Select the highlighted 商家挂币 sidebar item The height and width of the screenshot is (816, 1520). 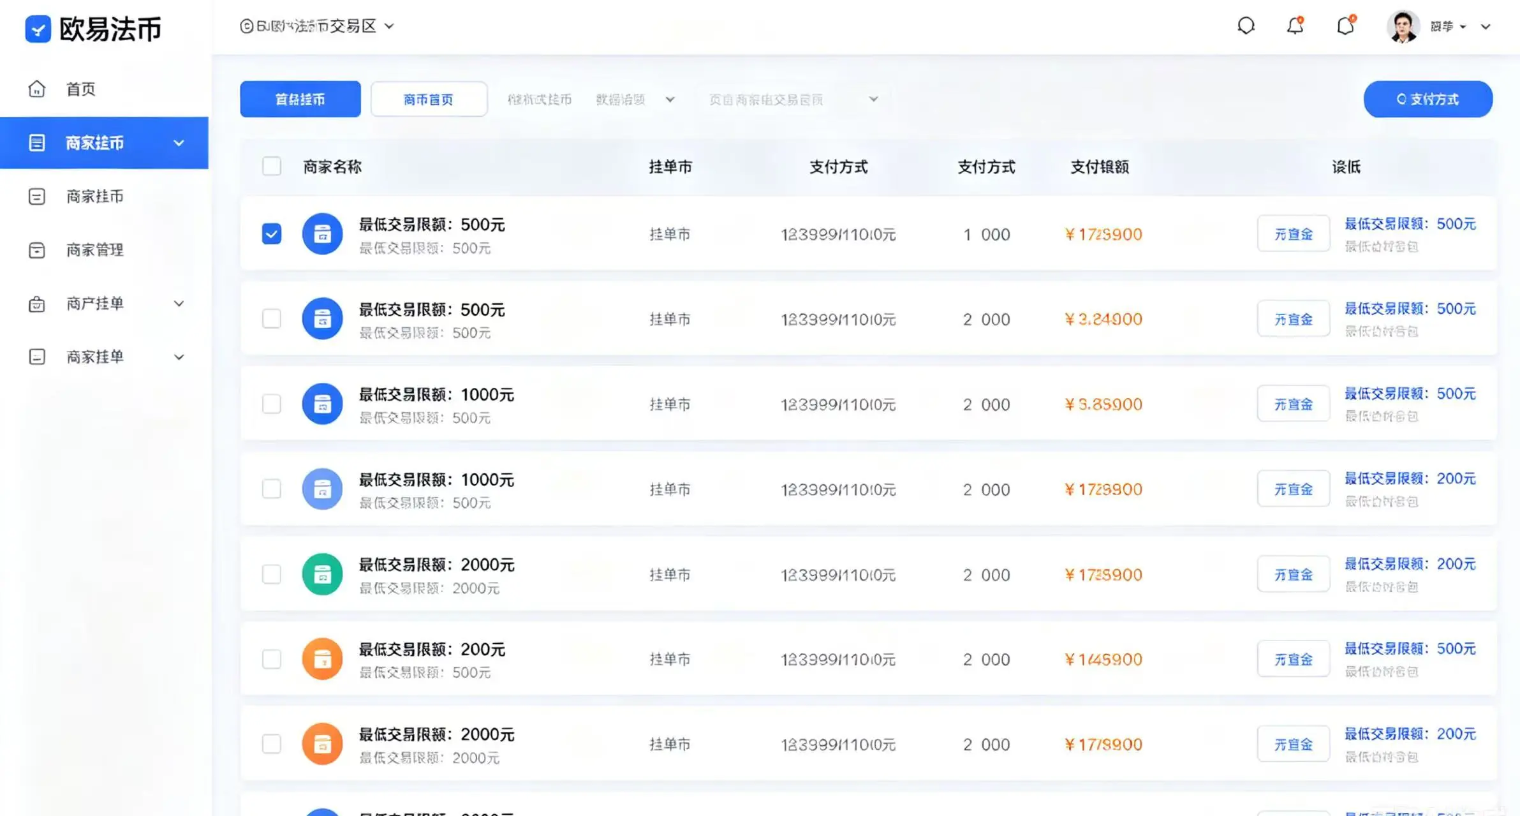tap(104, 142)
